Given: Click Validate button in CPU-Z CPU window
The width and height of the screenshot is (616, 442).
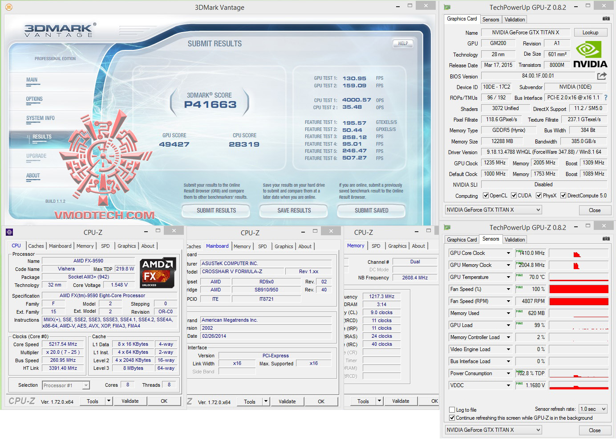Looking at the screenshot, I should click(130, 401).
